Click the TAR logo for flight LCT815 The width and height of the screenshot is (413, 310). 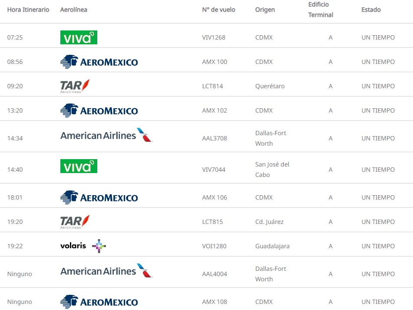coord(75,222)
